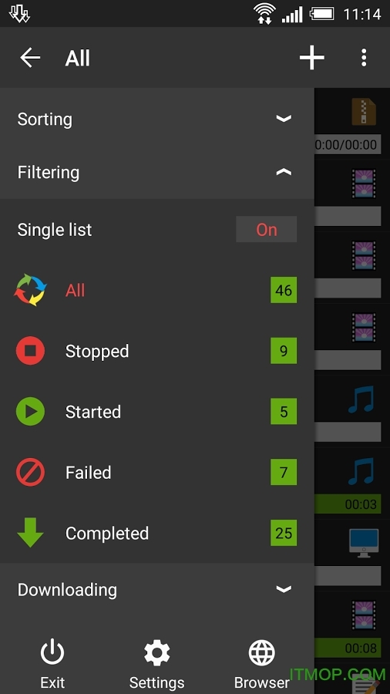Click the colorful All arrows icon
Image resolution: width=390 pixels, height=694 pixels.
tap(30, 291)
